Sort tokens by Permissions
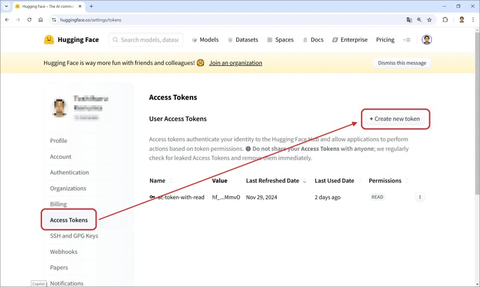The width and height of the screenshot is (480, 287). 406,181
